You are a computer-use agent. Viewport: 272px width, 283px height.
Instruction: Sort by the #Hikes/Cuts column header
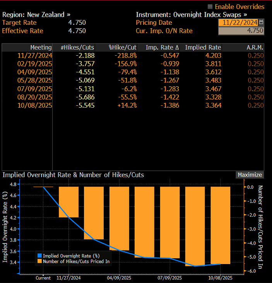tap(74, 48)
